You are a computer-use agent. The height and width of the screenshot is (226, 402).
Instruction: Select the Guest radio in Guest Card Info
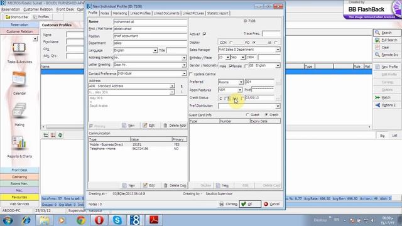(x=247, y=115)
